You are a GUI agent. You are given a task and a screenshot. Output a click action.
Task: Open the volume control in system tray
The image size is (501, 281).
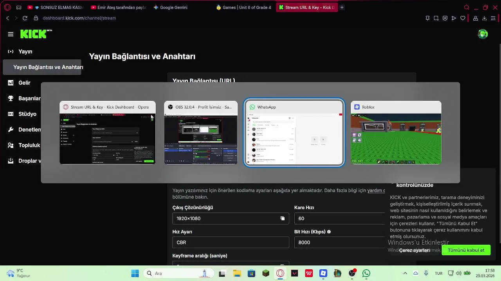458,274
